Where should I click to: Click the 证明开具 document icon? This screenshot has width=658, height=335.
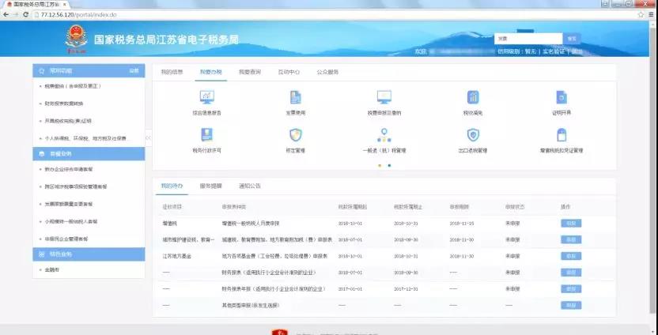(562, 98)
